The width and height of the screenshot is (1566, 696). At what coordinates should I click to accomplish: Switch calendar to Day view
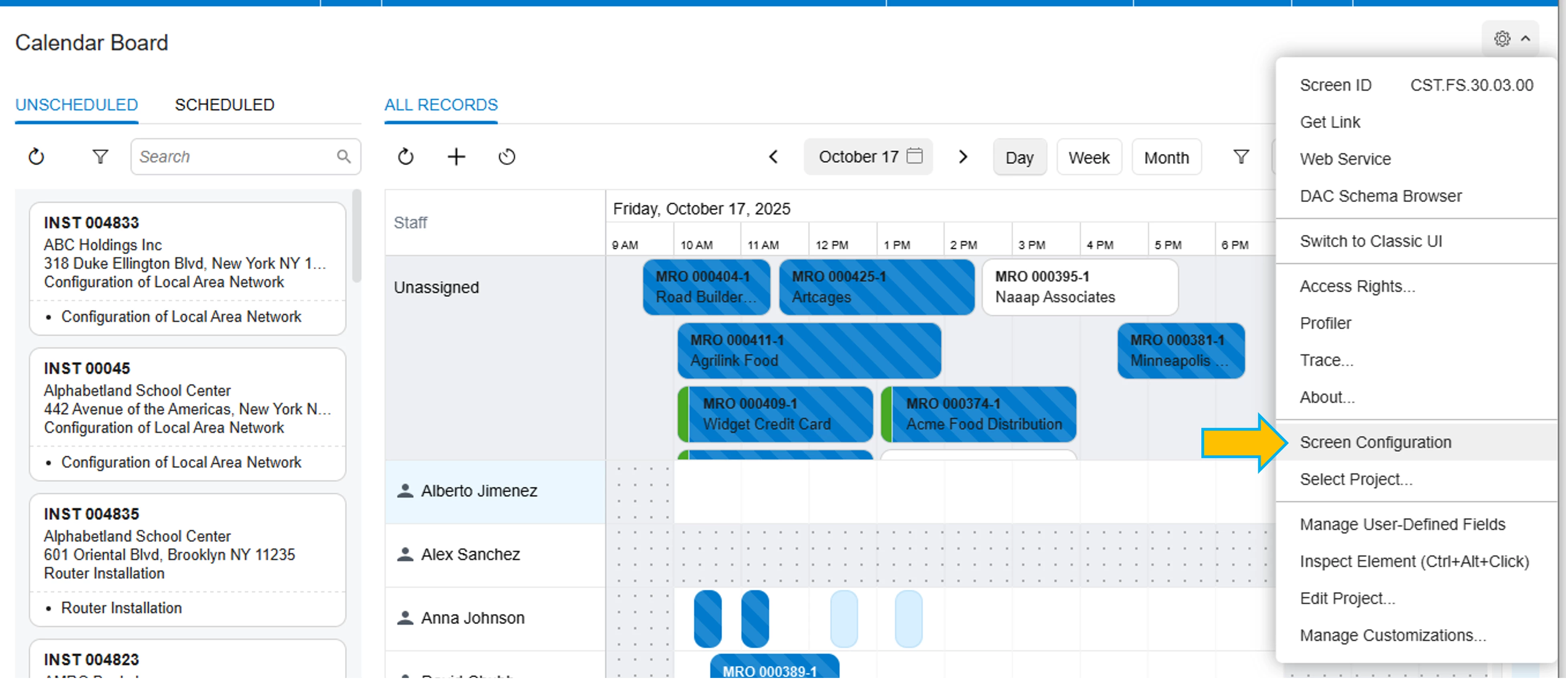(x=1019, y=158)
